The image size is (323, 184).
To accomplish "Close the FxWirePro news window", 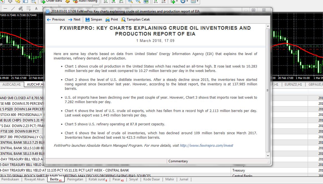I will [x=264, y=10].
